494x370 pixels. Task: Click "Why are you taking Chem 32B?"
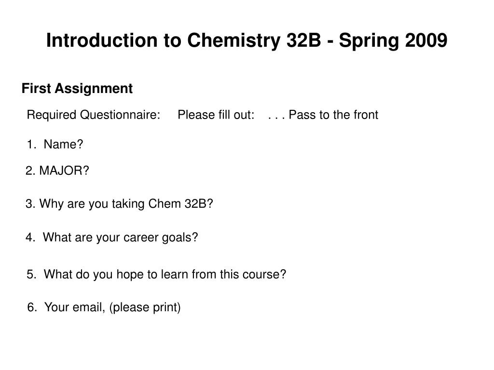point(120,204)
